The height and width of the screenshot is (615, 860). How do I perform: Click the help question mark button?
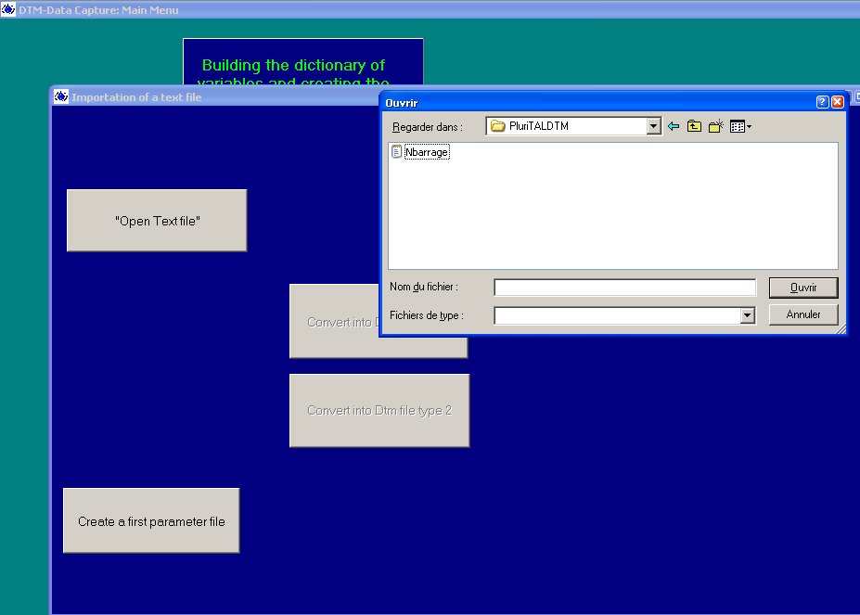(822, 102)
